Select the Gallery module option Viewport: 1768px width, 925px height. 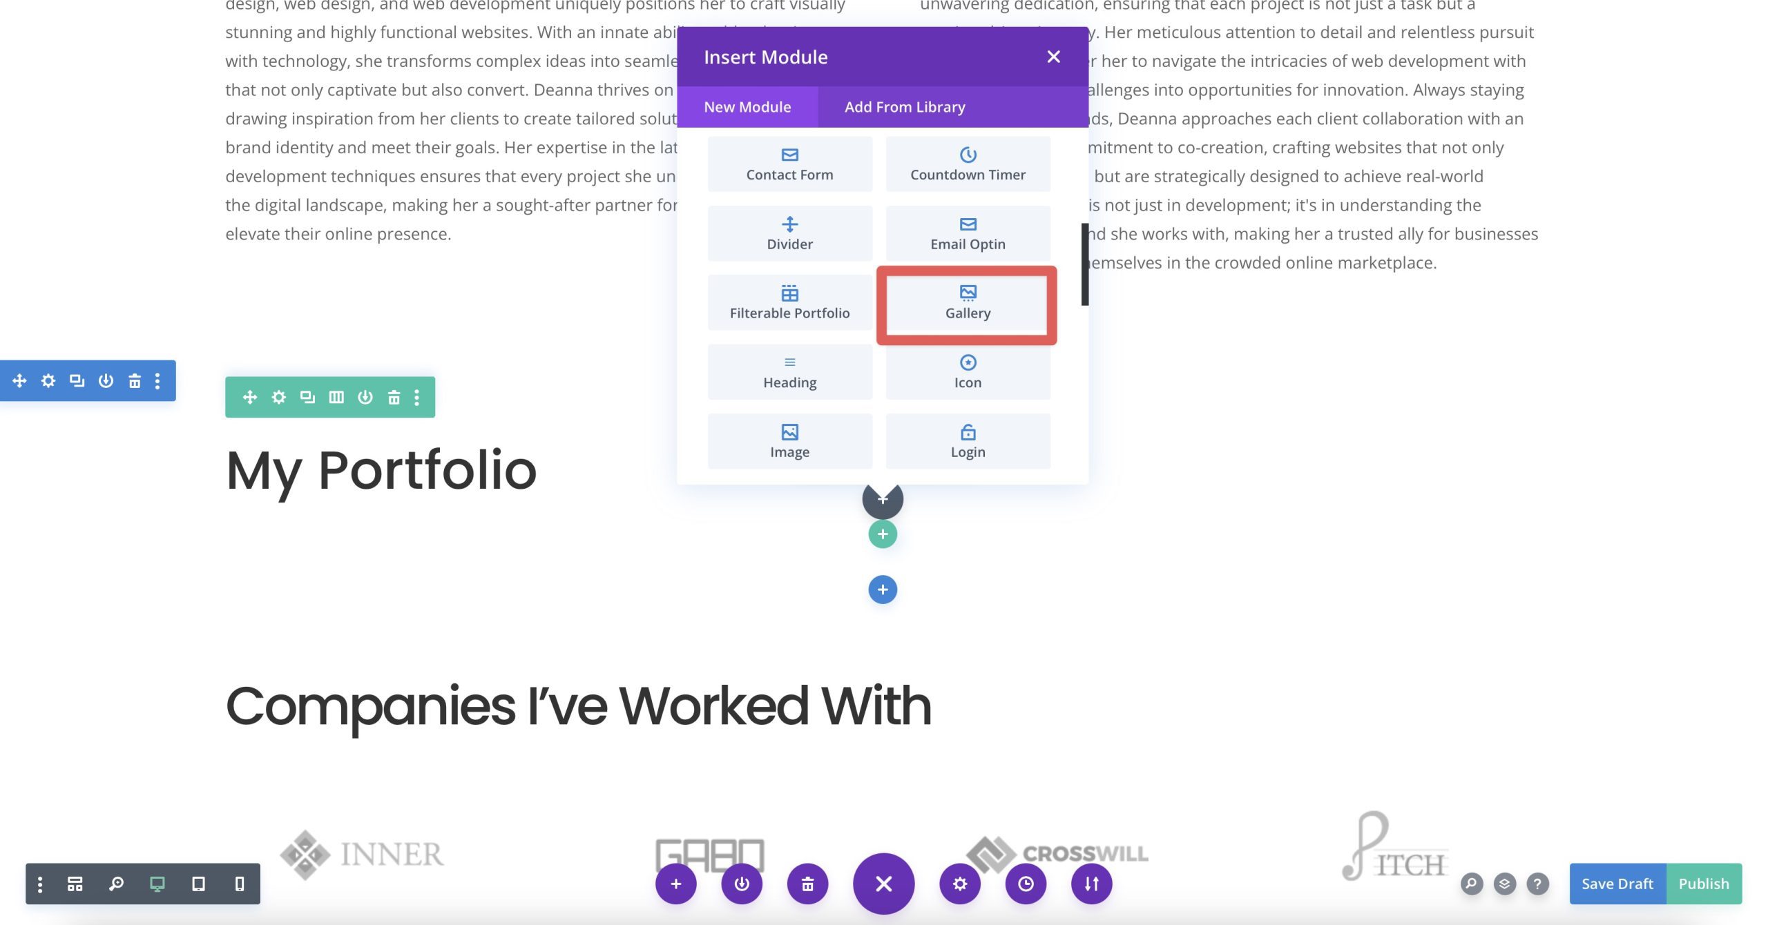[x=968, y=302]
